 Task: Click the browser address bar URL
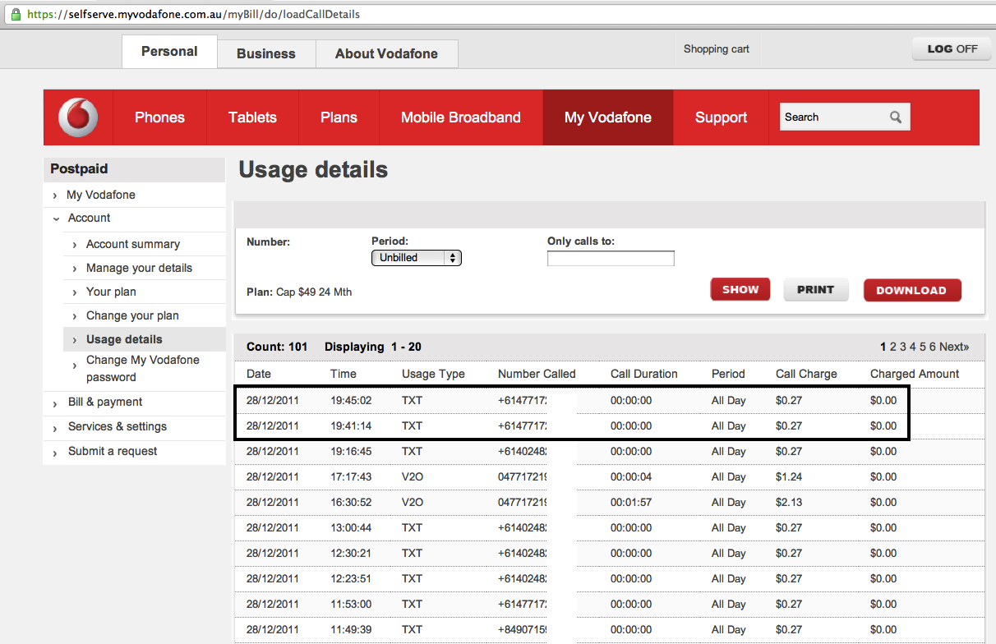coord(193,15)
